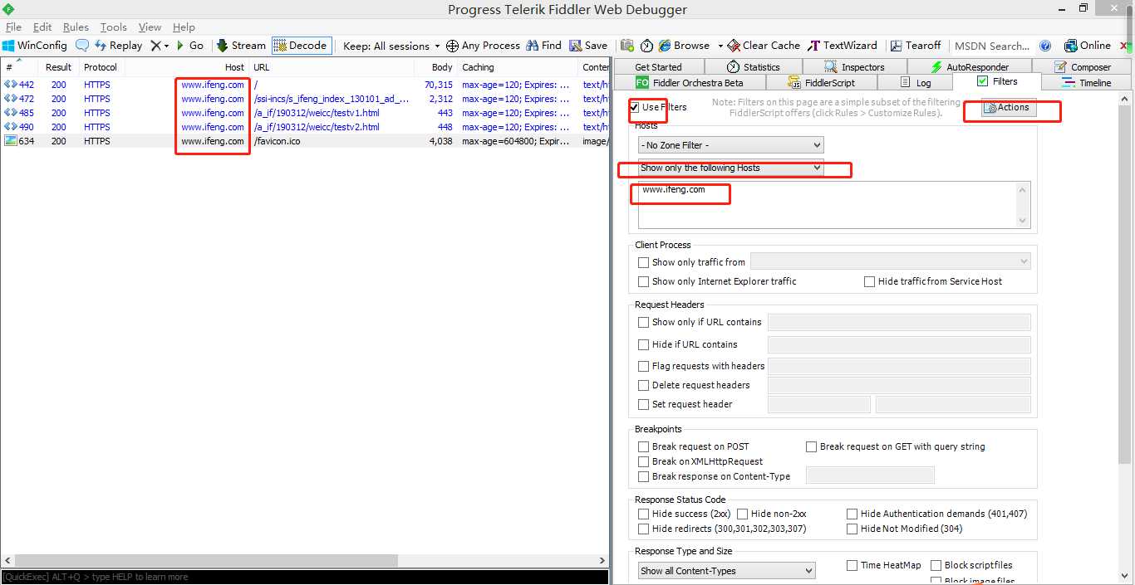Click the timer stopwatch toolbar icon
The width and height of the screenshot is (1135, 585).
pyautogui.click(x=646, y=46)
